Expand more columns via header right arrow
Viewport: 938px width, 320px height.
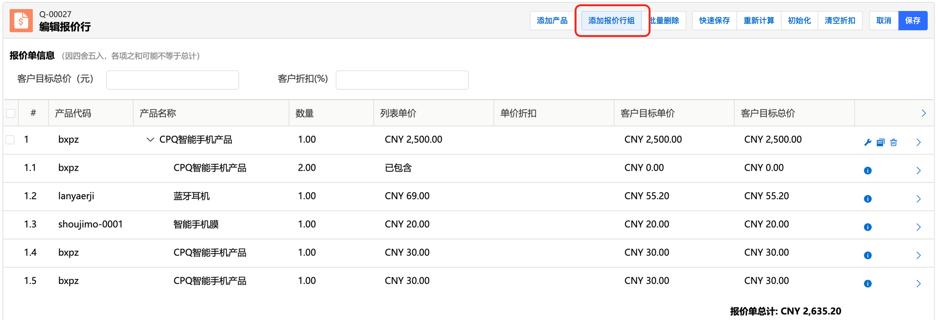pyautogui.click(x=923, y=113)
